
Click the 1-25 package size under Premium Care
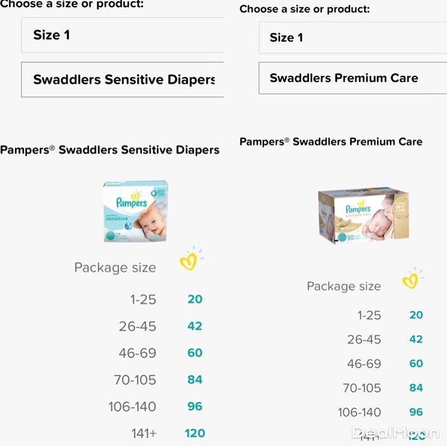[x=369, y=315]
